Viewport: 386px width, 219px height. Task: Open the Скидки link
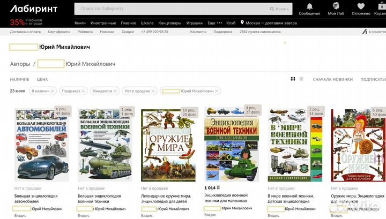(128, 32)
